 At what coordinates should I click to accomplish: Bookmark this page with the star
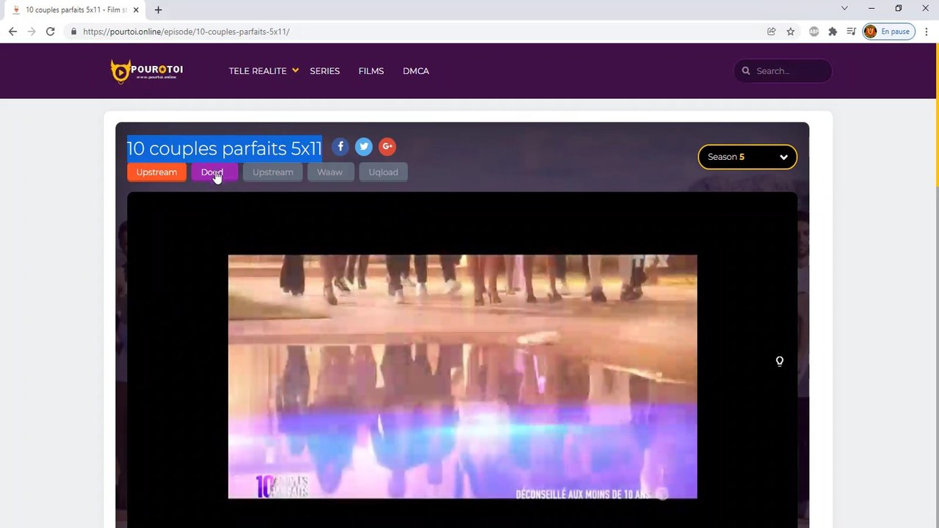[791, 32]
